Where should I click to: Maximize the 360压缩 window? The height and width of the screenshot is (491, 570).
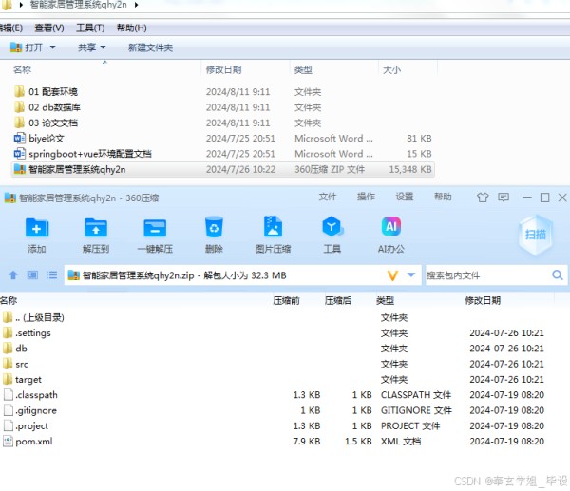544,198
